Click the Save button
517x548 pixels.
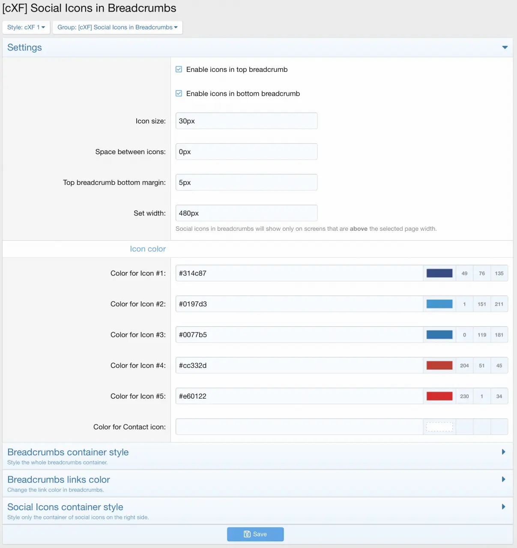(x=255, y=534)
